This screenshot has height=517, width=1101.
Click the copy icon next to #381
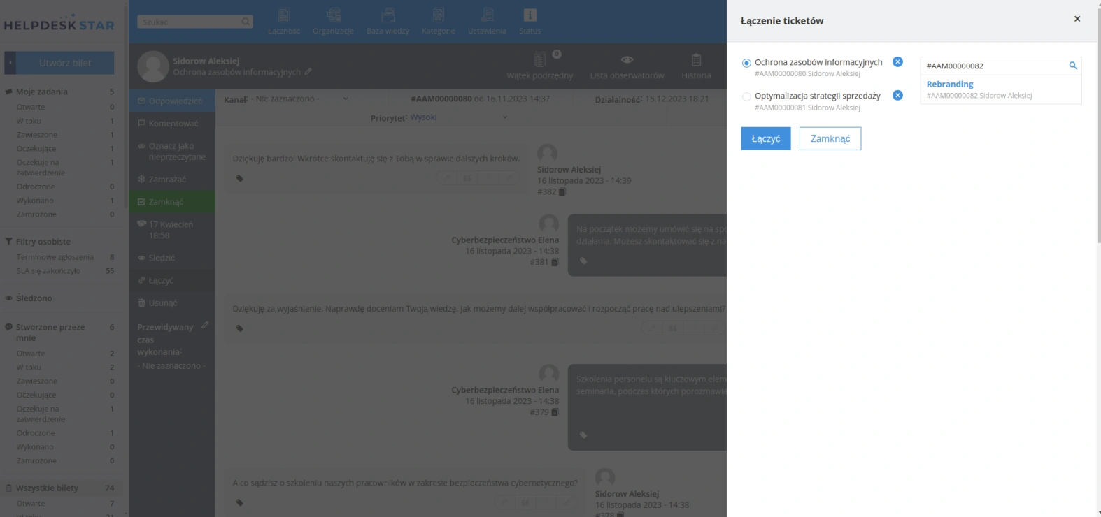coord(555,262)
